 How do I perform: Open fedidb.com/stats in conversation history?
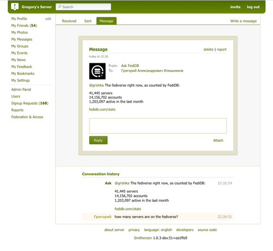click(128, 209)
